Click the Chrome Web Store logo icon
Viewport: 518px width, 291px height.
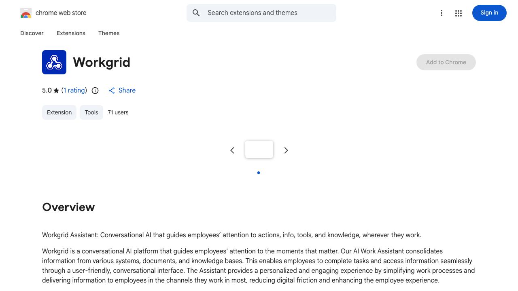point(26,13)
